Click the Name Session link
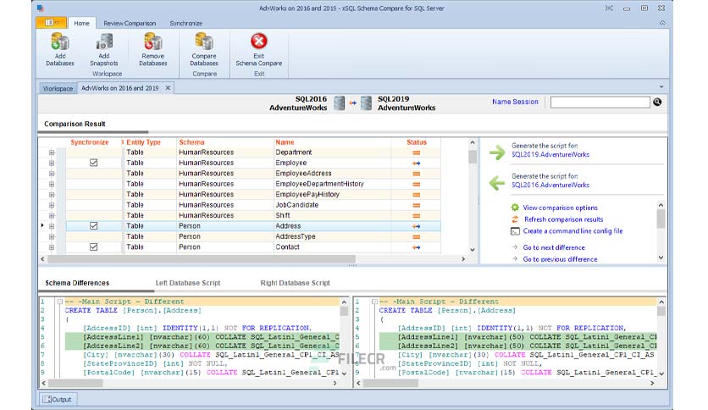This screenshot has height=410, width=708. 515,102
